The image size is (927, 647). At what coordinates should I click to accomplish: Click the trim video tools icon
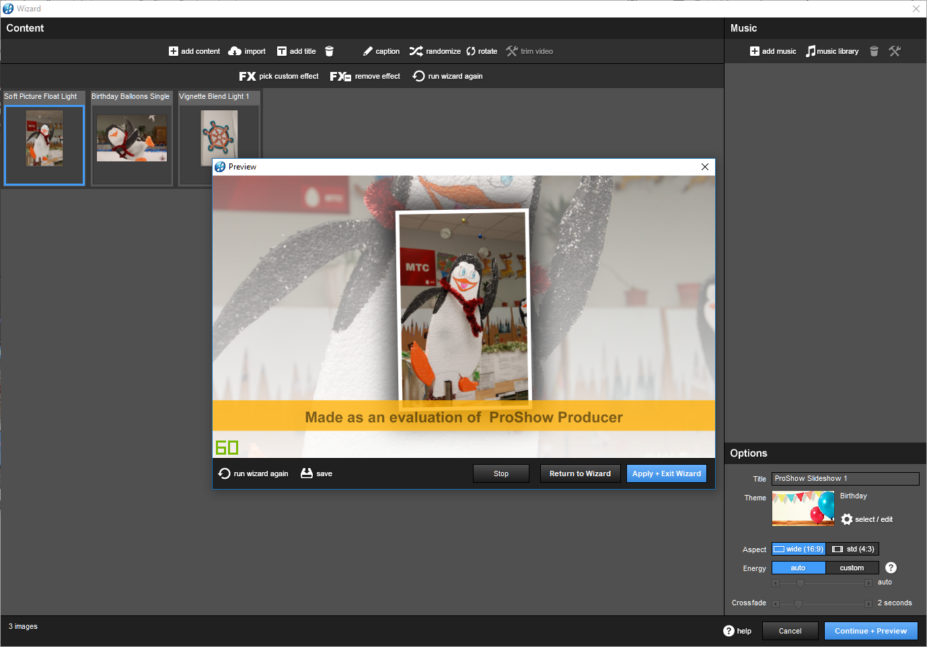(512, 51)
